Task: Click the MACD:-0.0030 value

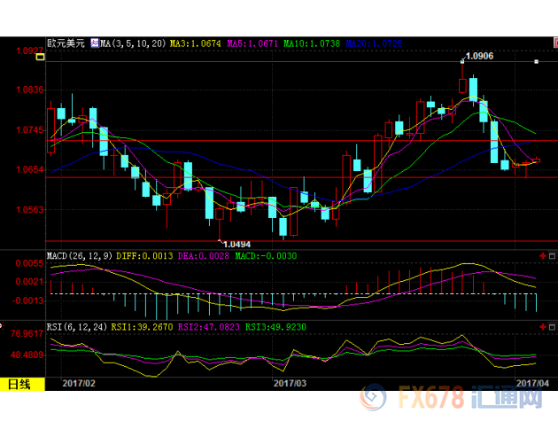Action: [x=266, y=256]
